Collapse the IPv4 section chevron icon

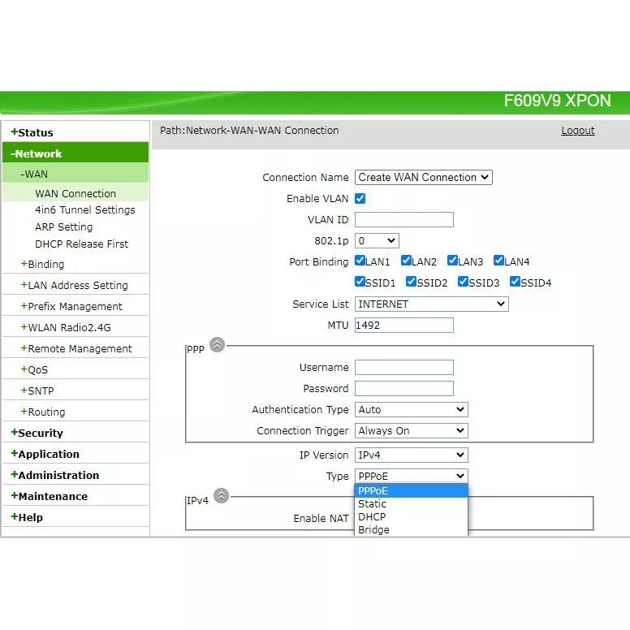[x=221, y=495]
